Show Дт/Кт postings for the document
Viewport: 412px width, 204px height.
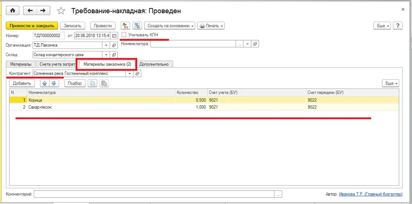click(x=125, y=26)
